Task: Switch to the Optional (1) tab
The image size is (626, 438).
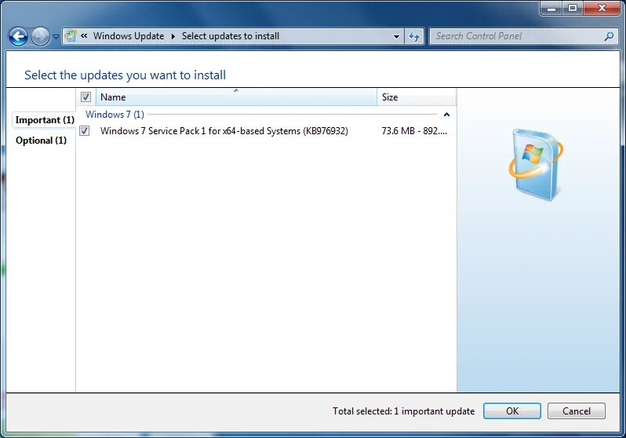Action: (x=41, y=141)
